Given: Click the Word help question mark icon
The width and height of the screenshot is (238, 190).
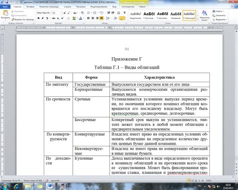Looking at the screenshot, I should [x=236, y=7].
